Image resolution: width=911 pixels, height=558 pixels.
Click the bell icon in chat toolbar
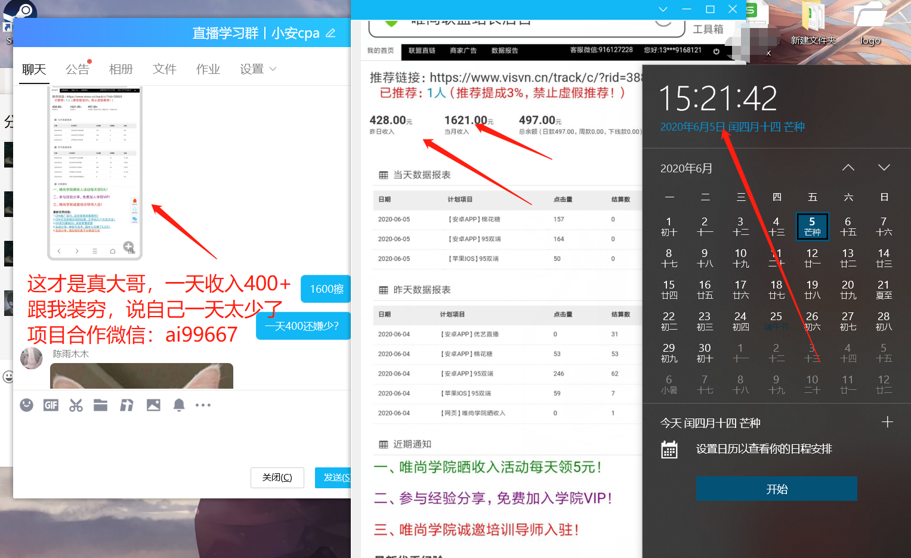pos(178,405)
